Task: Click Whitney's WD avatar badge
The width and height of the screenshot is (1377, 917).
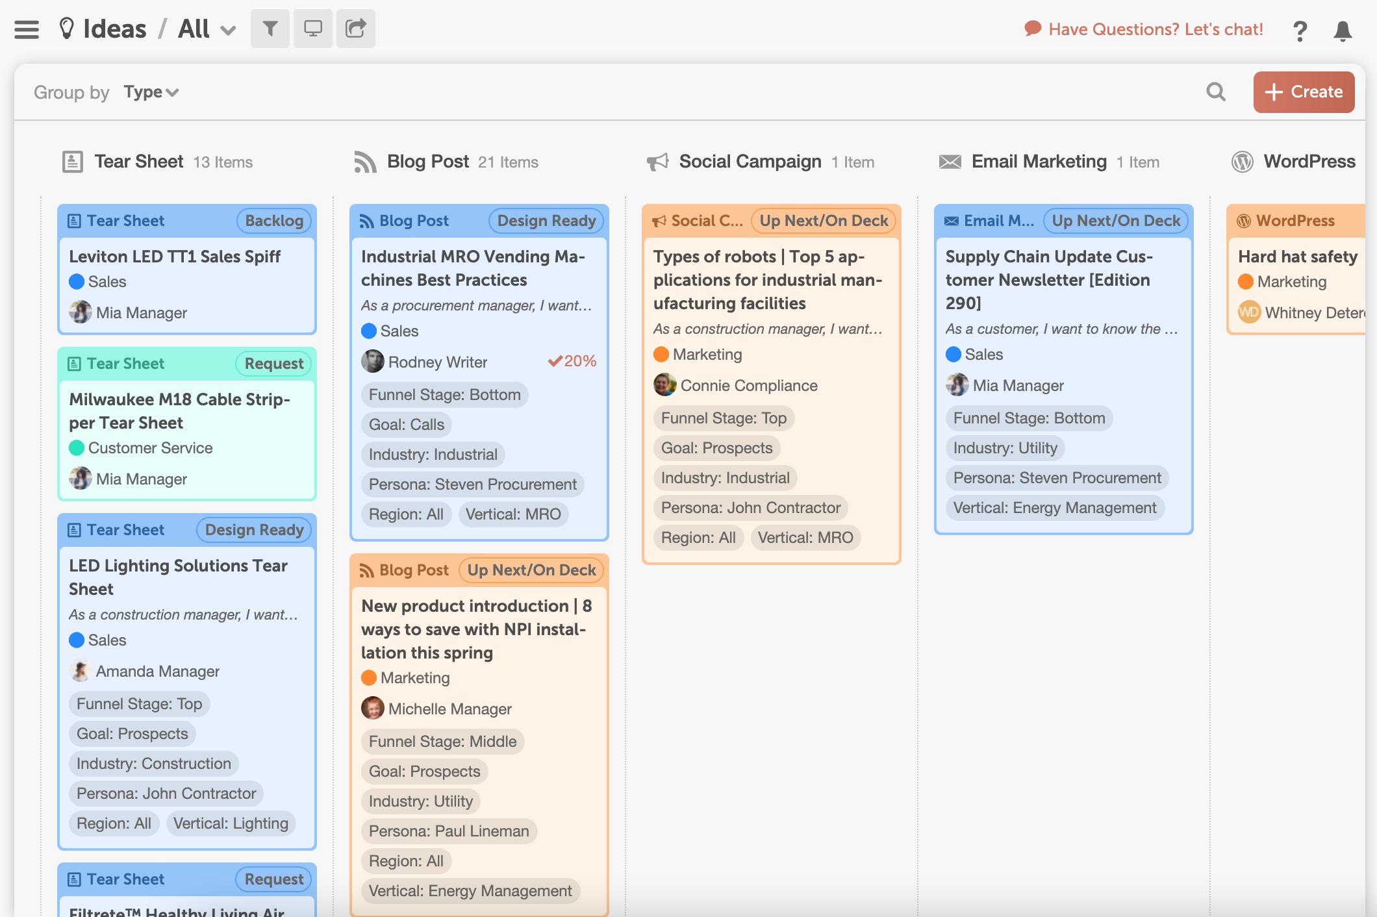Action: [x=1249, y=312]
